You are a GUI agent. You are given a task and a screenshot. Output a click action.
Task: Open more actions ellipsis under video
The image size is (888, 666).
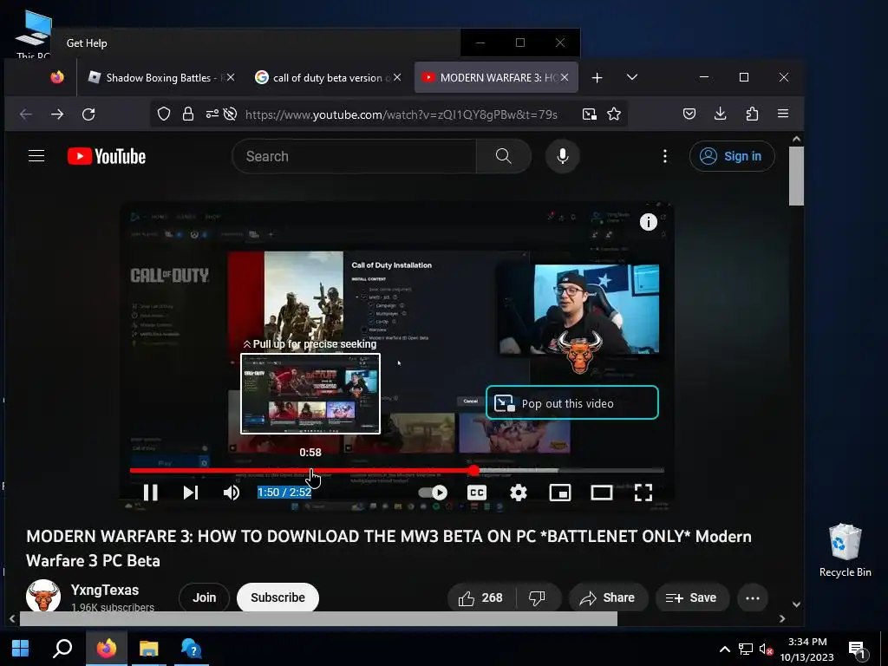tap(753, 598)
